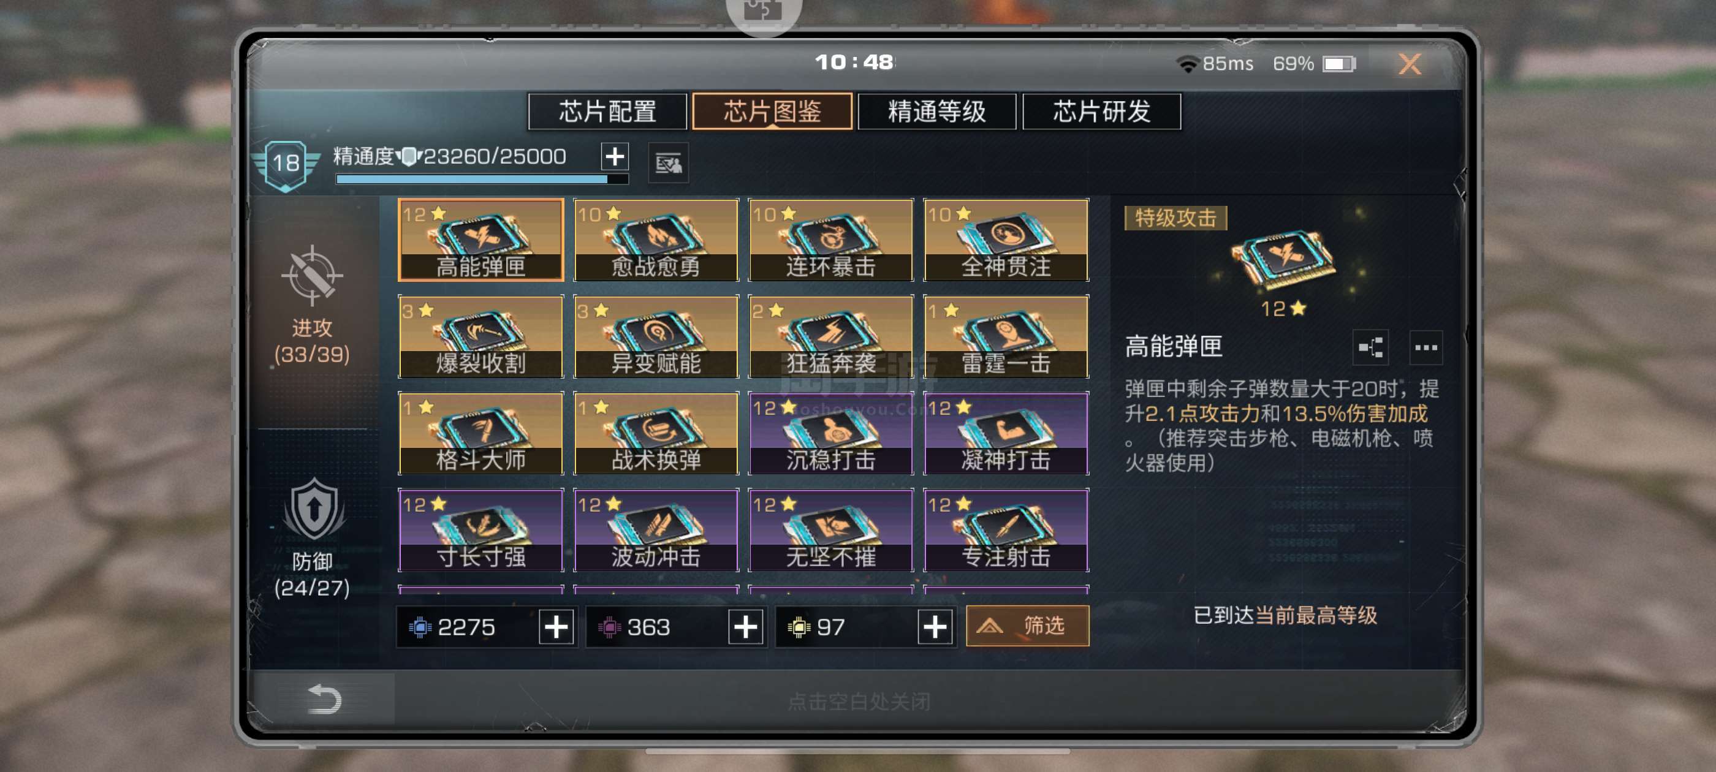Open the 芯片研发 tab

point(1101,112)
